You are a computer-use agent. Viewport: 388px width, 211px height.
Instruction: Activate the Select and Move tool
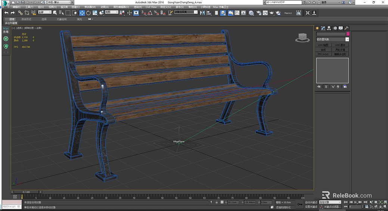click(x=82, y=13)
